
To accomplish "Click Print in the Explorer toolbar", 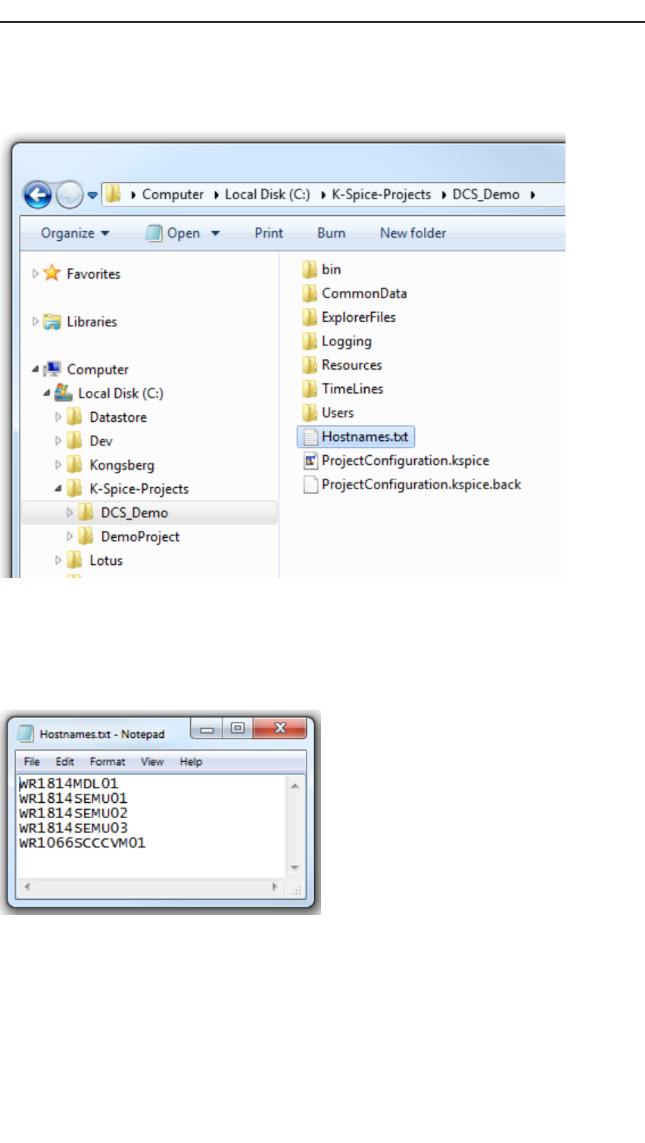I will point(269,233).
